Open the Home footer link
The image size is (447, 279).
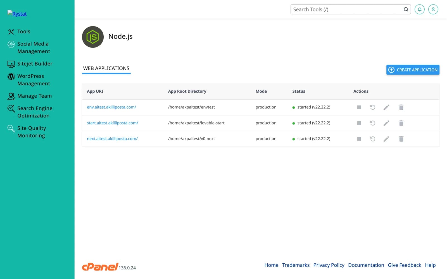[x=271, y=265]
